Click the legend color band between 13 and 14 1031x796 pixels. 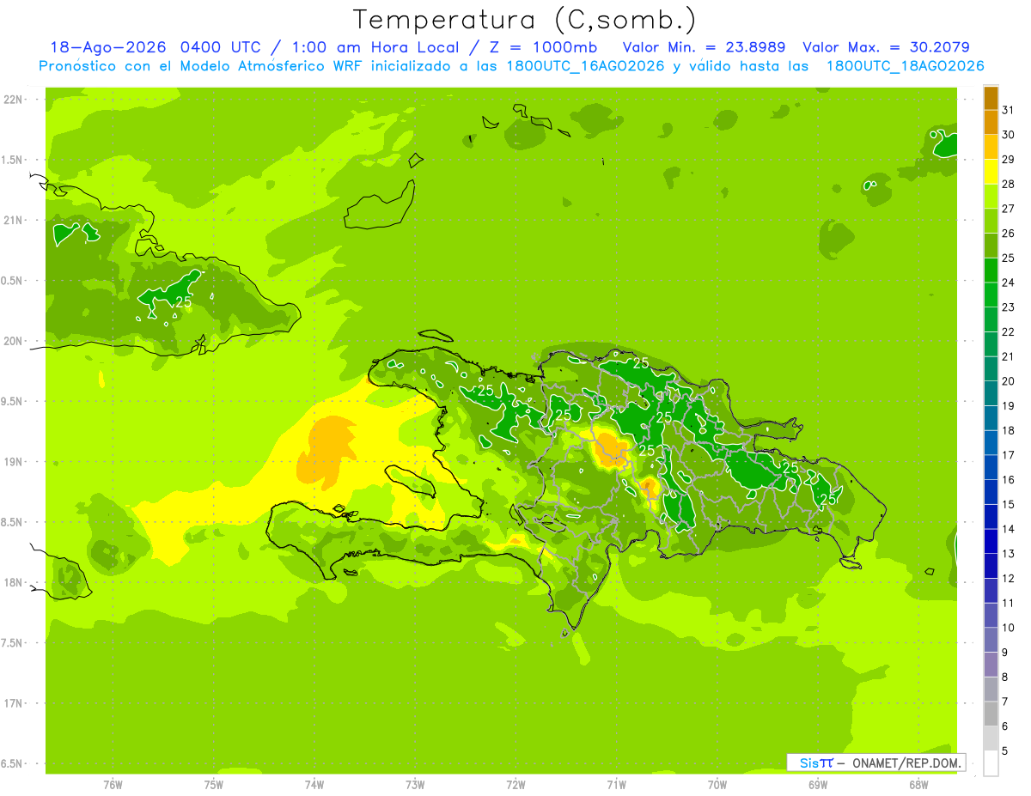(x=991, y=541)
